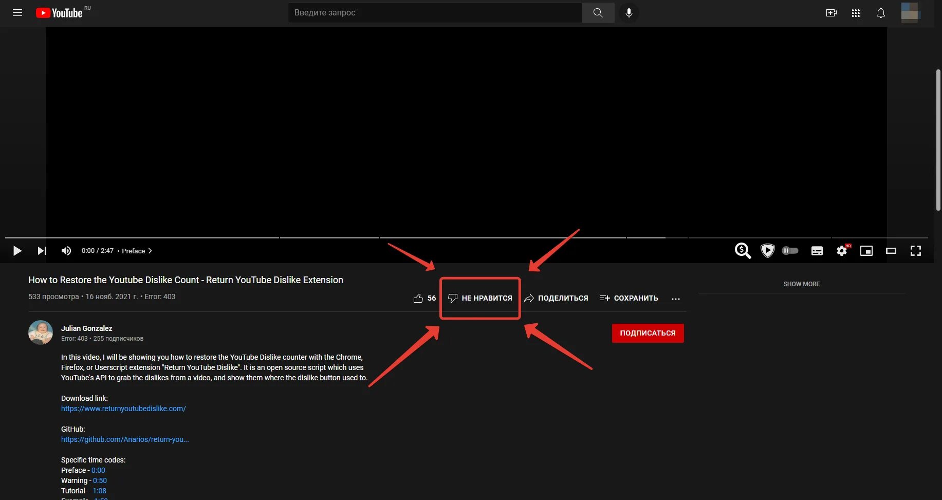Jump to Preface timestamp 0:00
This screenshot has width=942, height=500.
98,470
